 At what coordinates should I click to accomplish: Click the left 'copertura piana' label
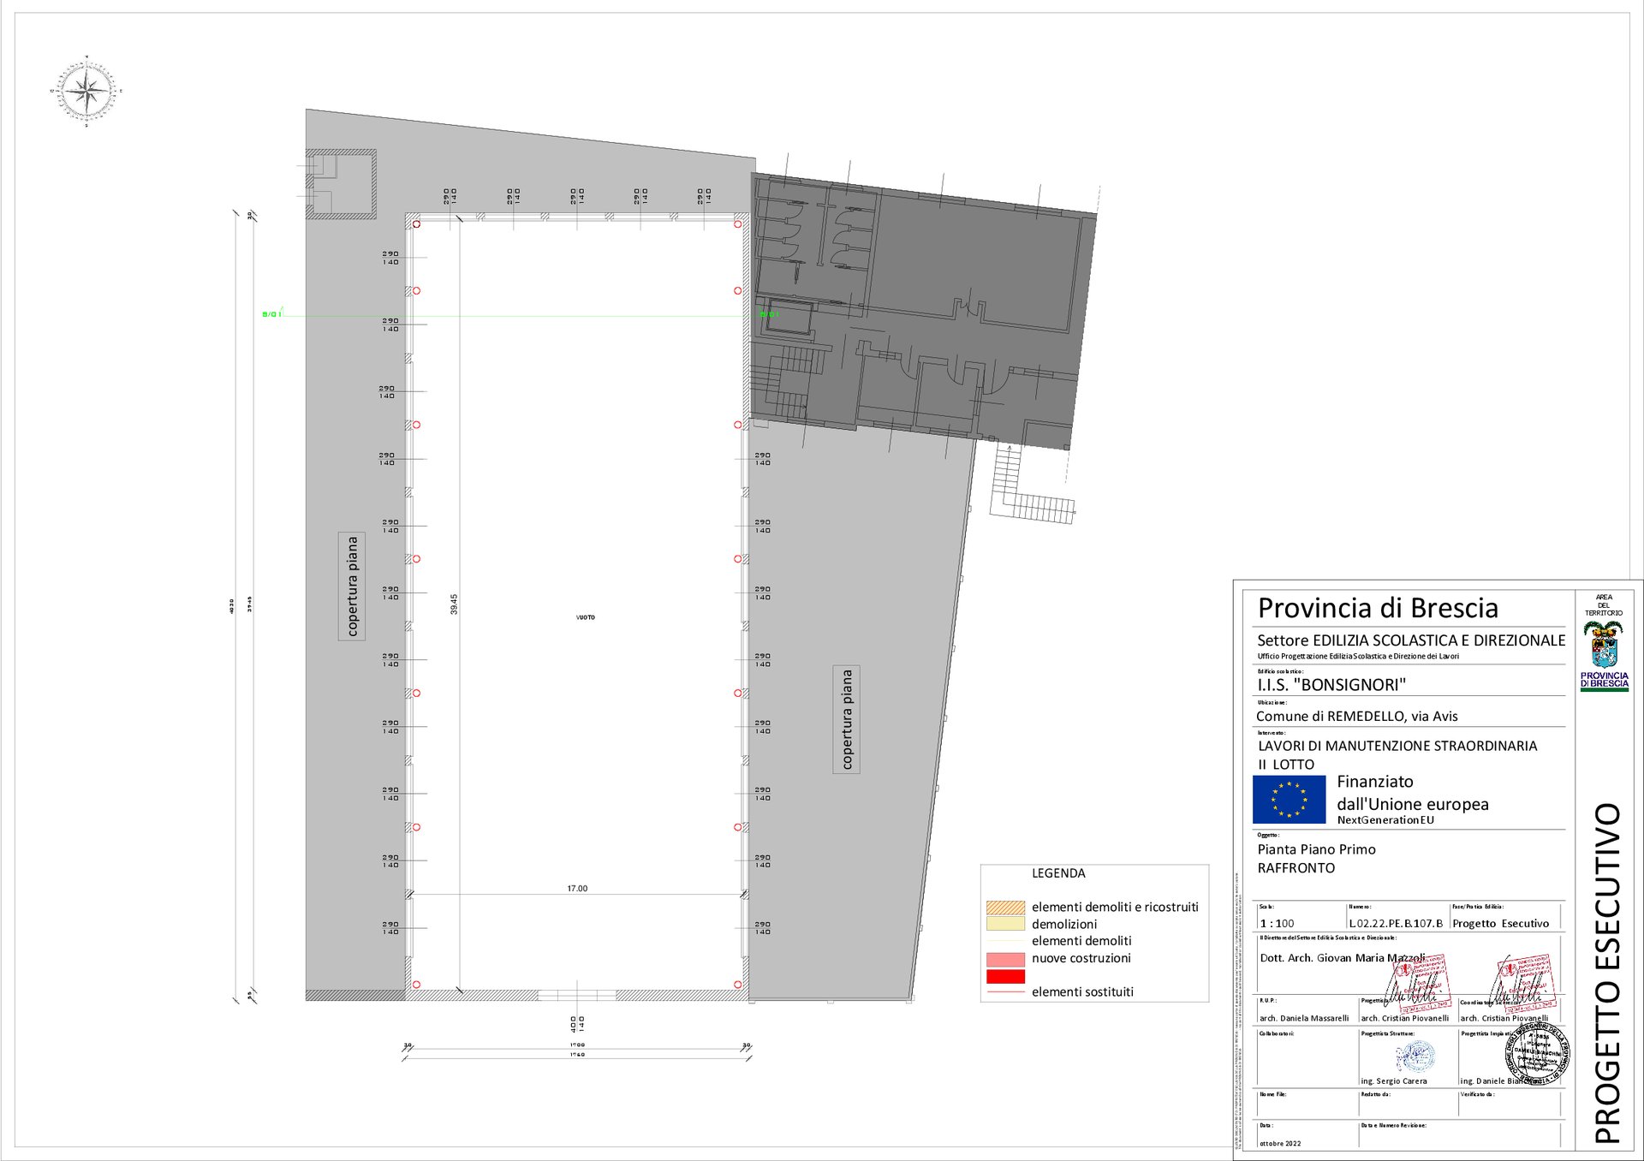click(x=352, y=586)
